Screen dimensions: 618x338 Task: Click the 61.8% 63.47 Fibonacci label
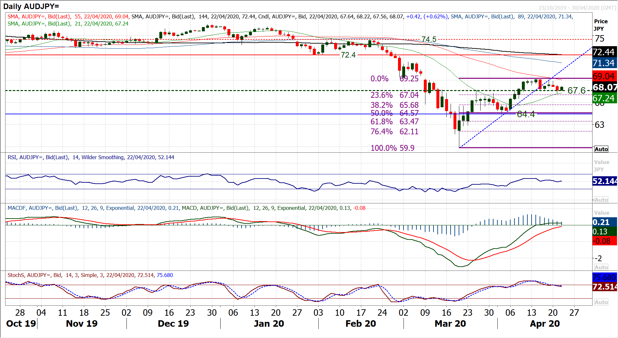point(394,121)
